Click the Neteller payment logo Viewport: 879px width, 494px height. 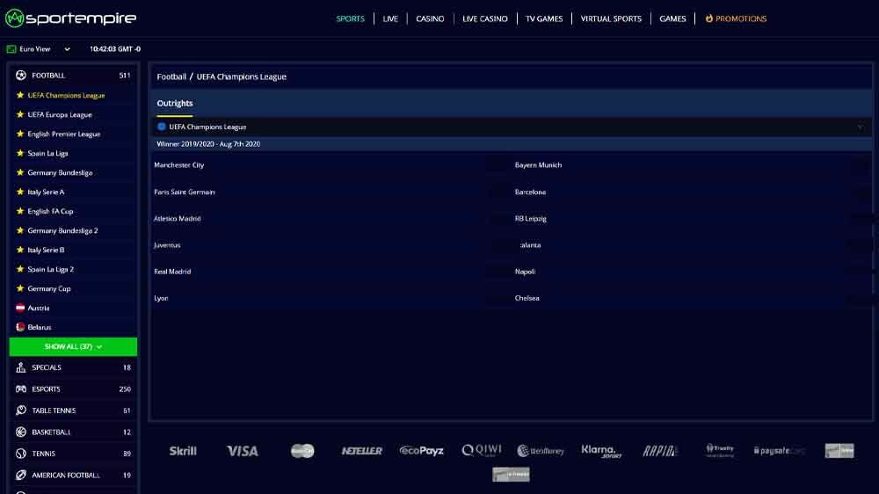(x=361, y=451)
